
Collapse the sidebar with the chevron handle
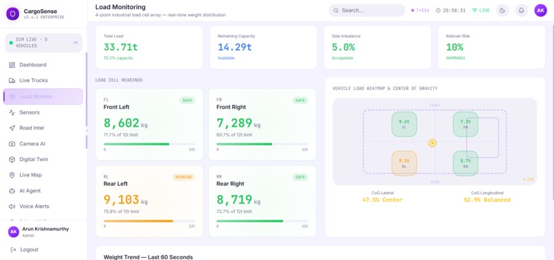[x=86, y=131]
